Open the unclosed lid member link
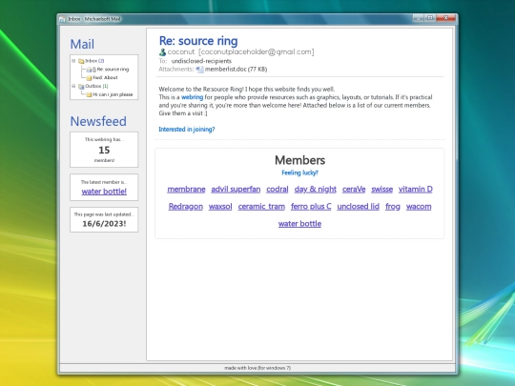This screenshot has height=386, width=515. click(x=358, y=207)
